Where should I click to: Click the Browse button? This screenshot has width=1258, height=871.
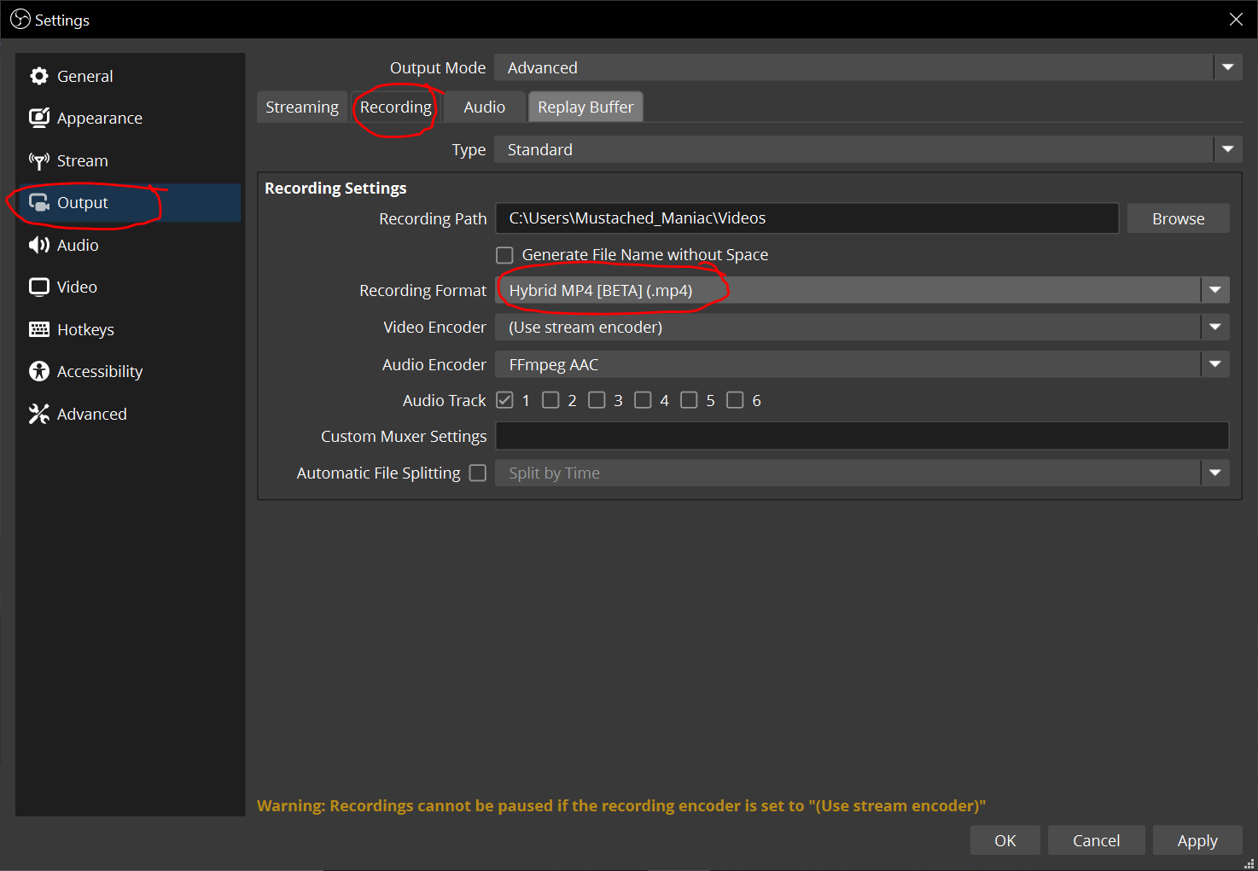1178,218
